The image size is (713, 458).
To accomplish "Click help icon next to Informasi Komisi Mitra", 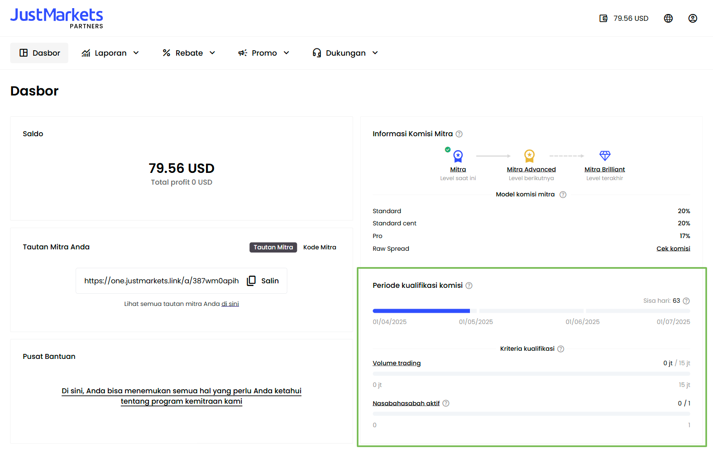I will (x=459, y=134).
